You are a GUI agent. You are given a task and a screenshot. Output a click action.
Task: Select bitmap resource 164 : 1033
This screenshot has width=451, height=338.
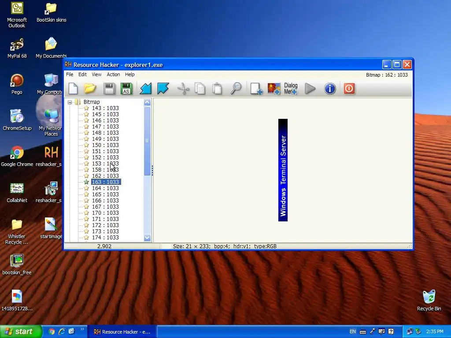click(105, 188)
